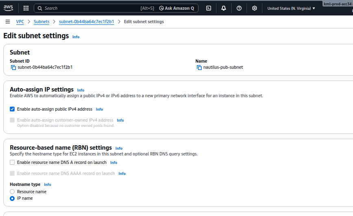The width and height of the screenshot is (353, 216).
Task: Open the notifications bell icon
Action: [x=224, y=8]
